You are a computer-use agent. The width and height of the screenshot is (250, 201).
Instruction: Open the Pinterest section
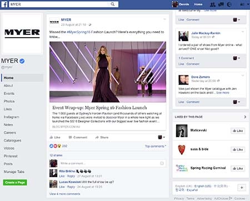point(11,156)
